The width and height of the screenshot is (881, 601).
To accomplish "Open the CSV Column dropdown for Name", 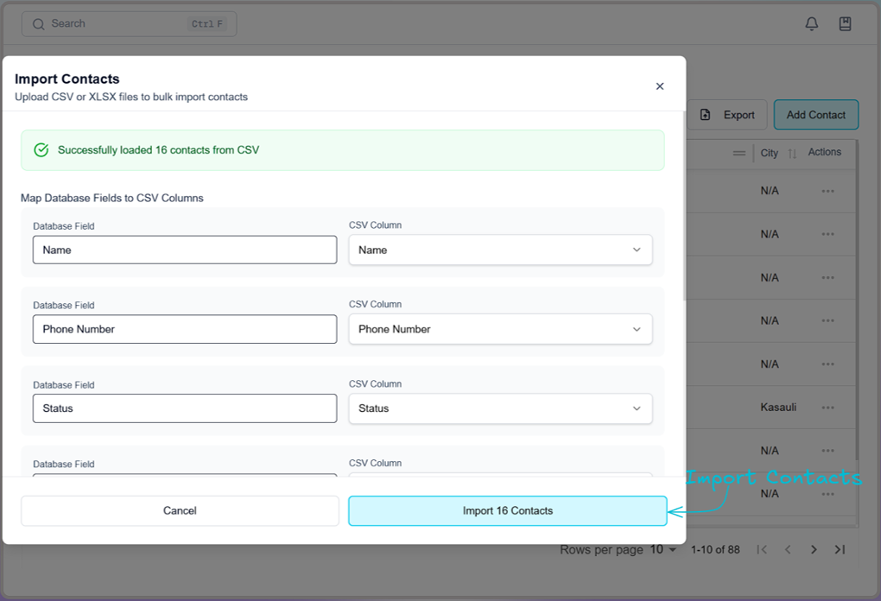I will pos(637,250).
